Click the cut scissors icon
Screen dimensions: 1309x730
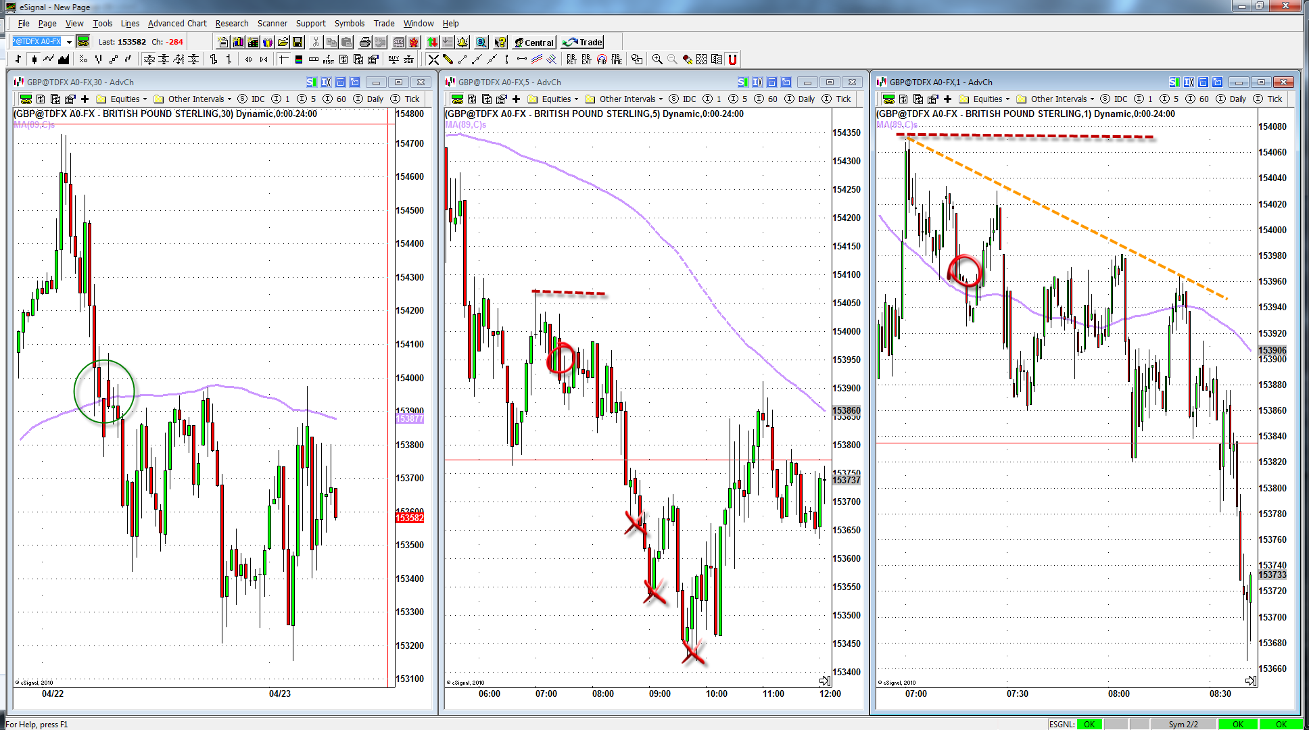pyautogui.click(x=316, y=42)
